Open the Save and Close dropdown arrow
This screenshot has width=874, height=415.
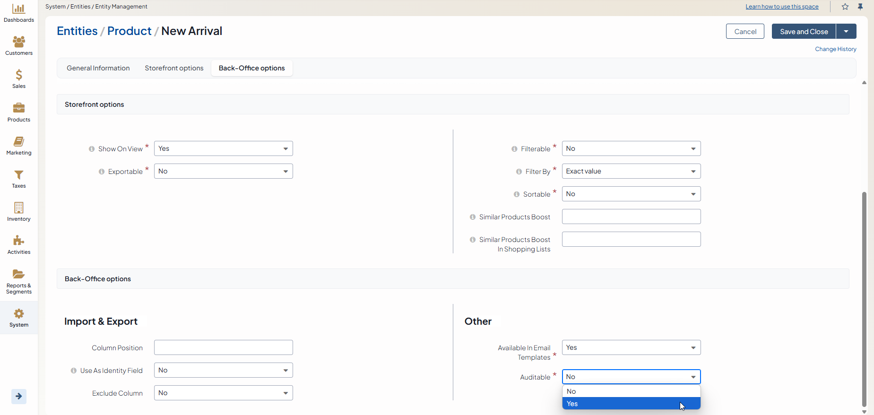pos(846,32)
